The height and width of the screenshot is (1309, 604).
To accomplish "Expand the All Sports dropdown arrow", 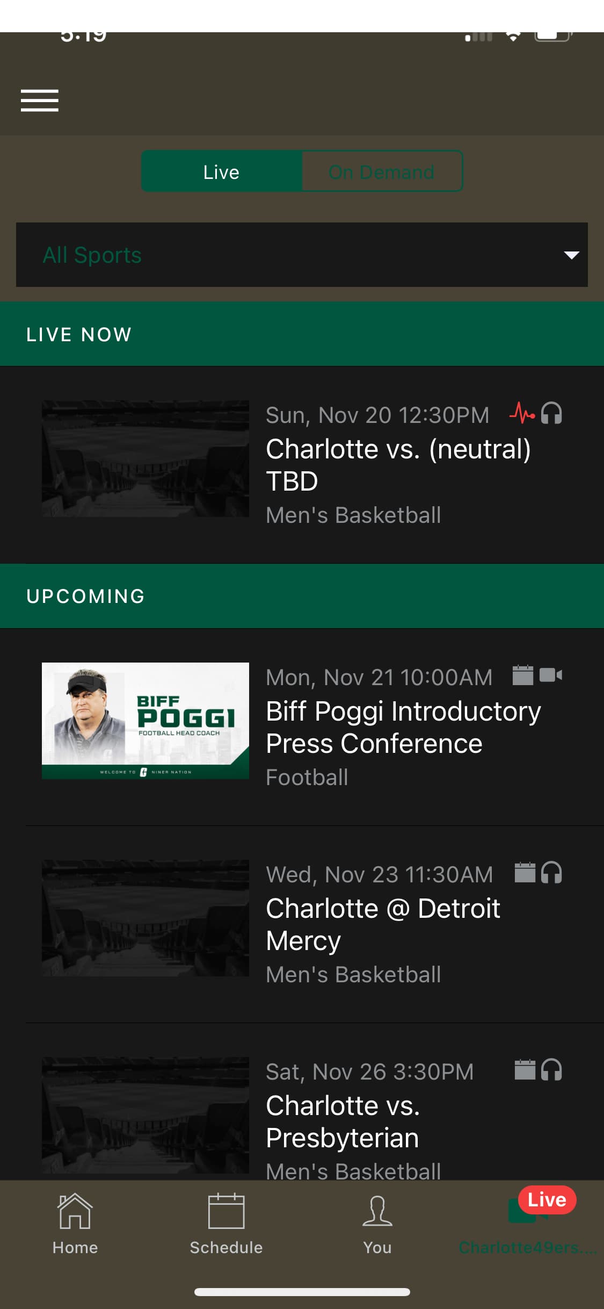I will pos(571,255).
